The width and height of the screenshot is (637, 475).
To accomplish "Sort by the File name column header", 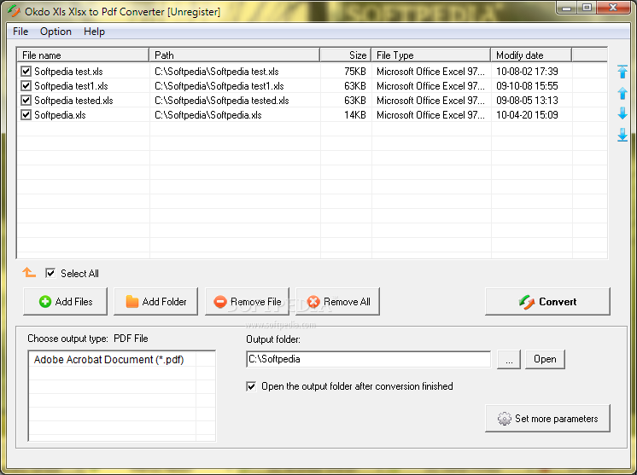I will tap(83, 55).
